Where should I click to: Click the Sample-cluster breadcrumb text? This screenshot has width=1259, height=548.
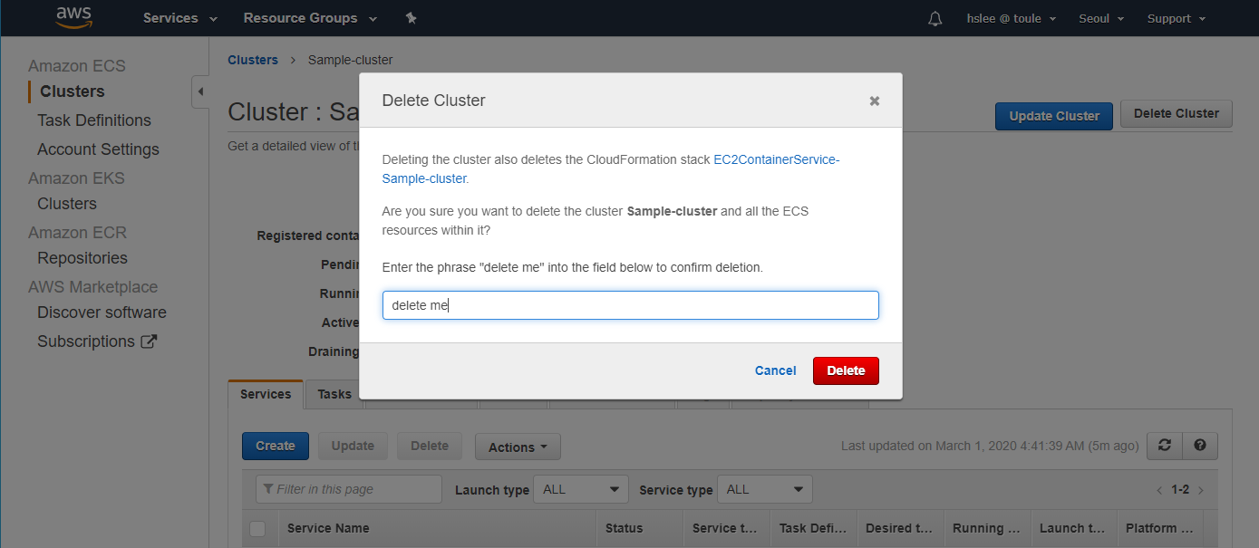click(350, 60)
